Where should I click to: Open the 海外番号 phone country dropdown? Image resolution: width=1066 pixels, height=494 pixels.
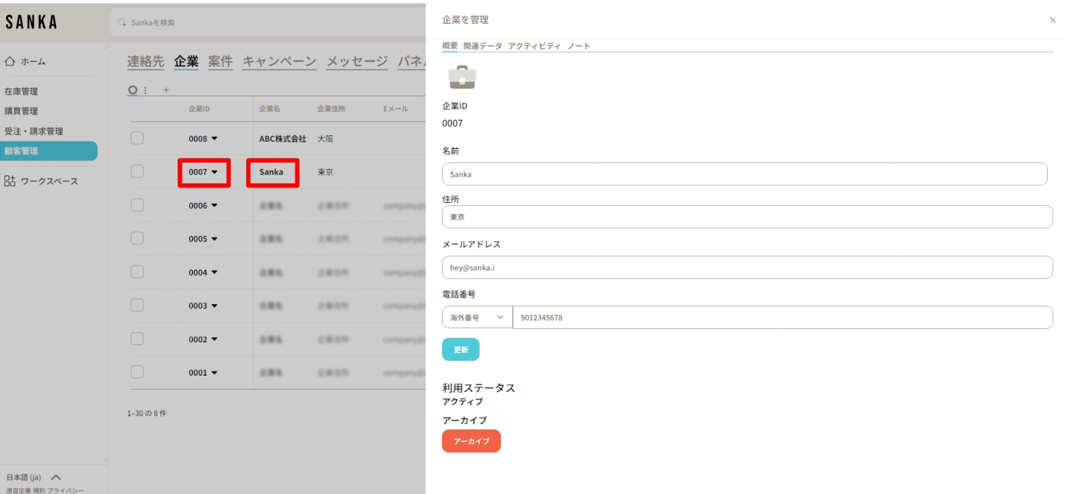click(477, 317)
